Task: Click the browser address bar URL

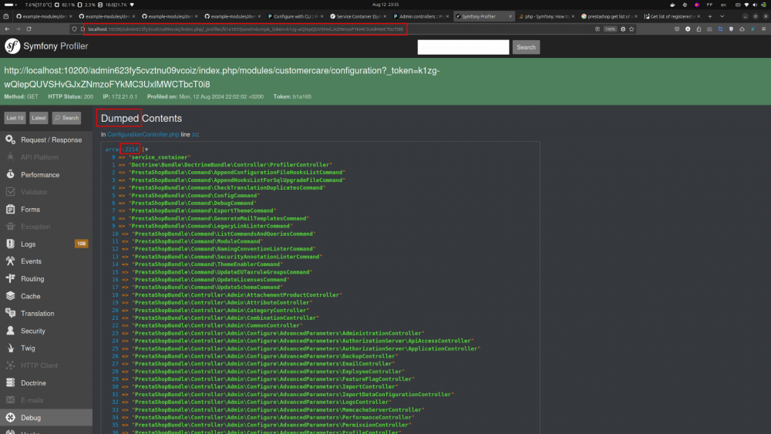Action: coord(245,29)
